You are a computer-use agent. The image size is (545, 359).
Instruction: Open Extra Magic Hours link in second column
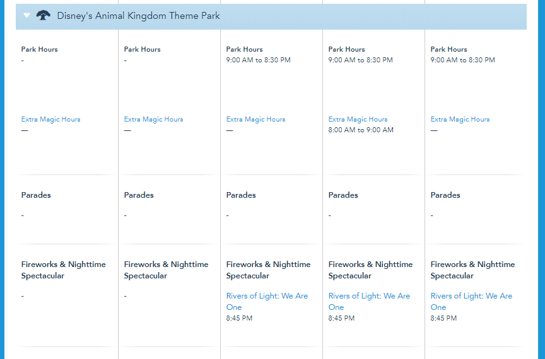pos(153,119)
